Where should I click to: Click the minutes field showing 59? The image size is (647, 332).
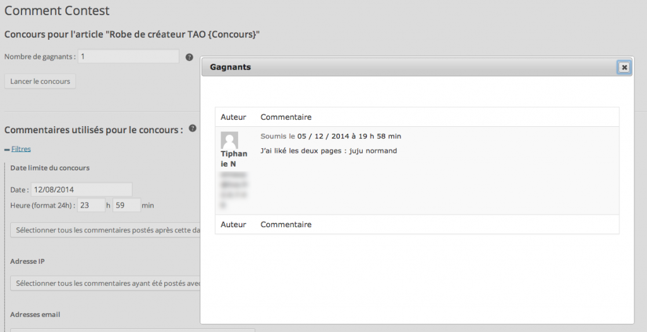(x=126, y=205)
